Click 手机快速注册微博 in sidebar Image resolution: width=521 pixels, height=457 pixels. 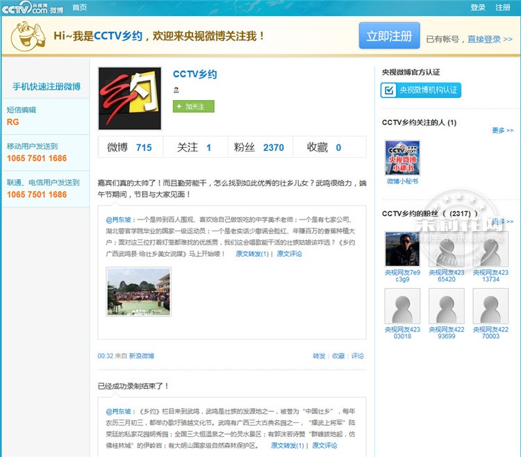(47, 87)
